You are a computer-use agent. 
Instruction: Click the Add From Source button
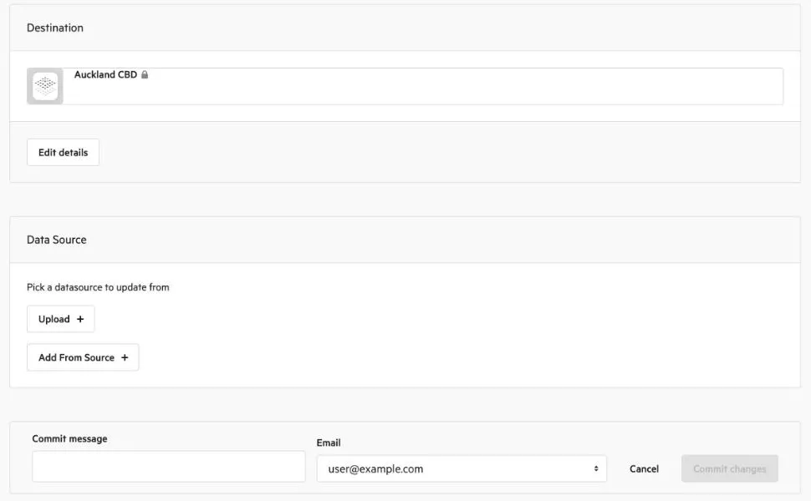(83, 357)
